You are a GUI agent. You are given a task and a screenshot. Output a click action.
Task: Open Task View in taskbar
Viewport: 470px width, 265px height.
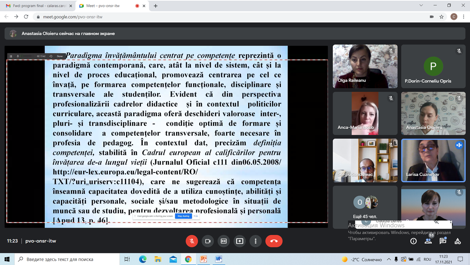pos(127,259)
